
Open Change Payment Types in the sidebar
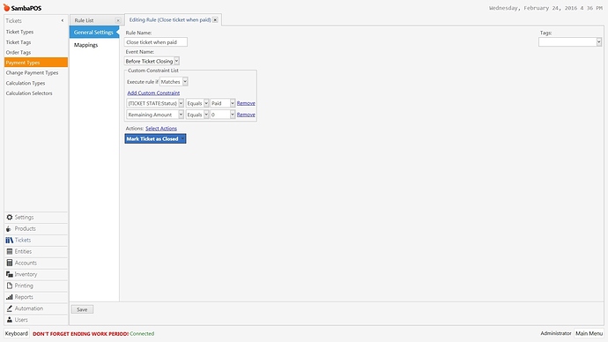pyautogui.click(x=32, y=73)
